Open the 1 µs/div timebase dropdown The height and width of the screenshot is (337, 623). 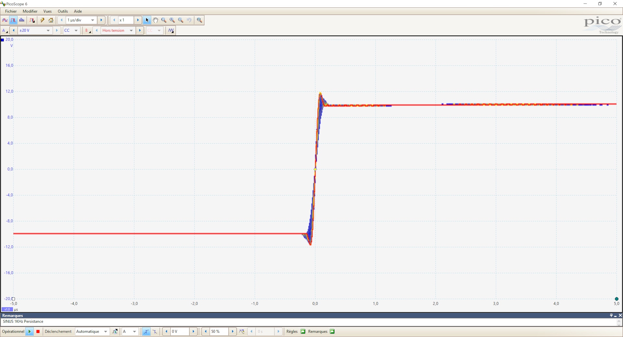click(81, 20)
